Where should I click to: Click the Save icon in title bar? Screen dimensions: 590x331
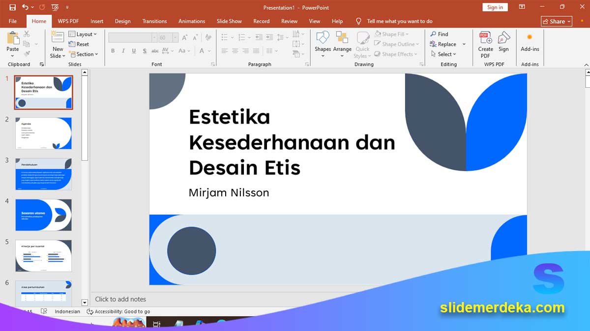click(x=12, y=7)
